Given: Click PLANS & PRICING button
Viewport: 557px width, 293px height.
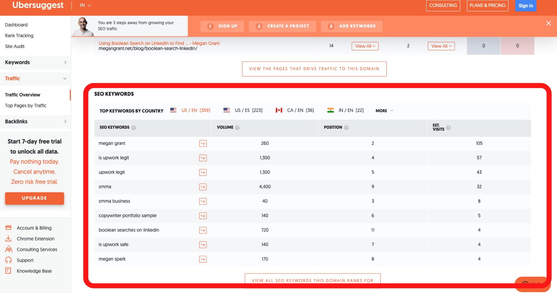Looking at the screenshot, I should pyautogui.click(x=488, y=6).
